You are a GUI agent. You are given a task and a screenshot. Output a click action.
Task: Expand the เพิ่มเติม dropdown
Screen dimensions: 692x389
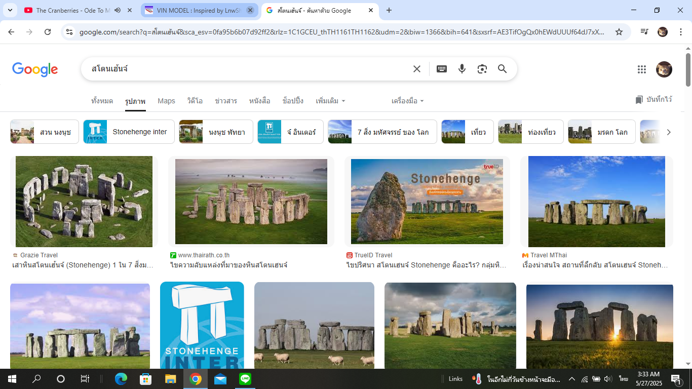(x=330, y=101)
